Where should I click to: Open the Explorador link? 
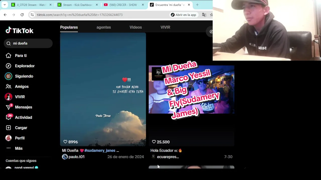pos(25,66)
